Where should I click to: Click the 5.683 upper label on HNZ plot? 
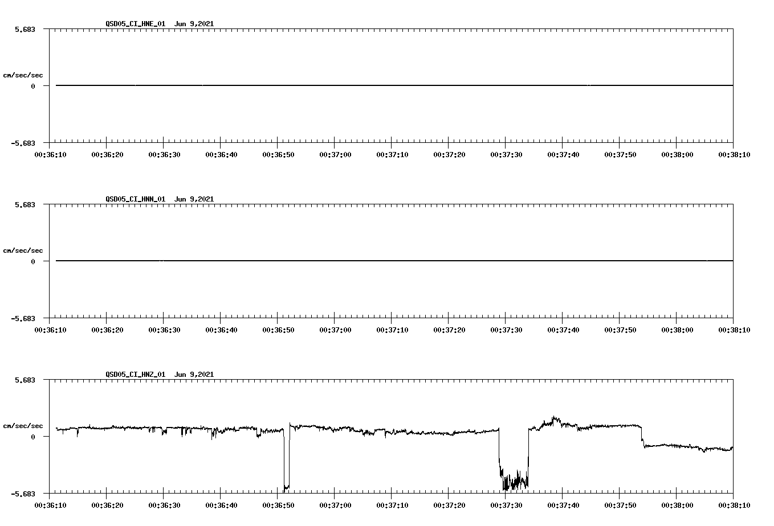coord(25,380)
